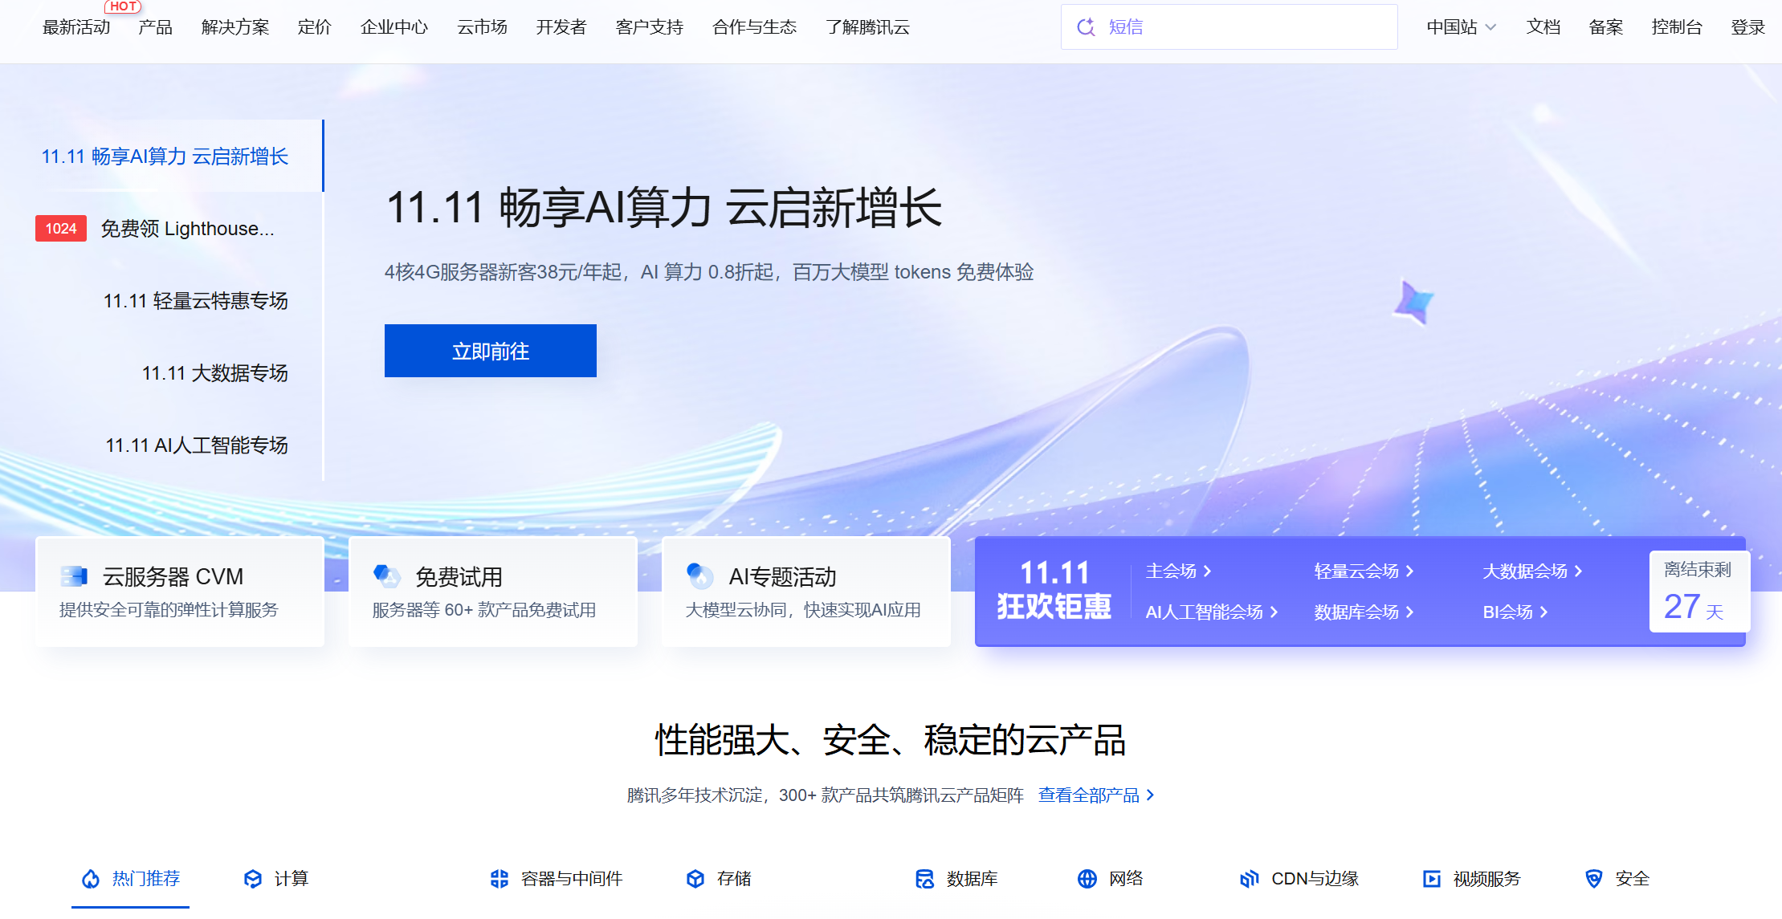Switch to the CDN与边缘 tab
Viewport: 1782px width, 919px height.
click(x=1299, y=879)
